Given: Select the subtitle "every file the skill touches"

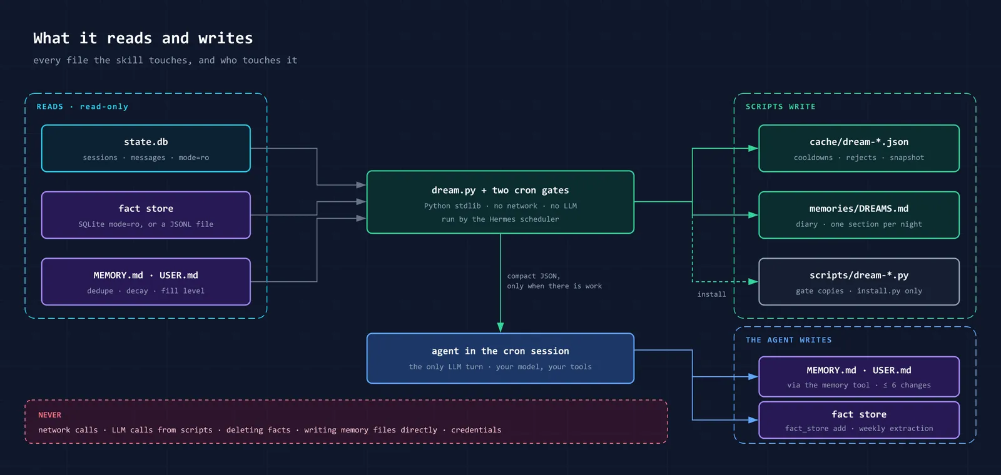Looking at the screenshot, I should click(110, 61).
